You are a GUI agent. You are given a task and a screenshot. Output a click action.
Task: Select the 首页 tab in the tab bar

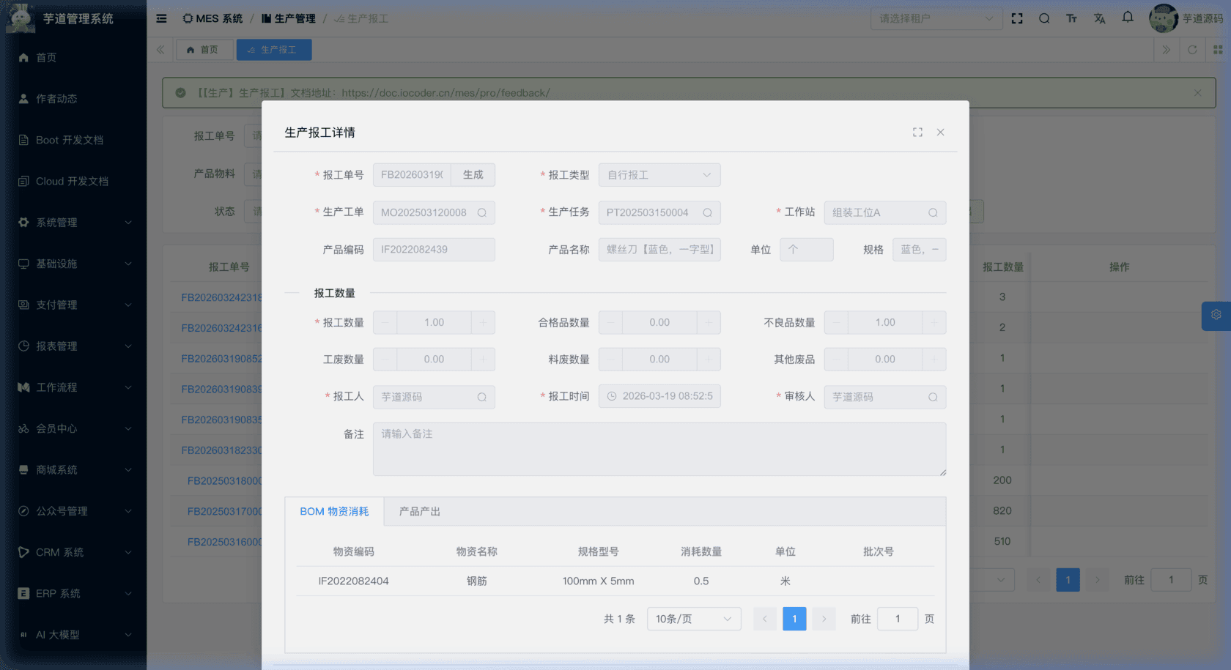coord(204,49)
